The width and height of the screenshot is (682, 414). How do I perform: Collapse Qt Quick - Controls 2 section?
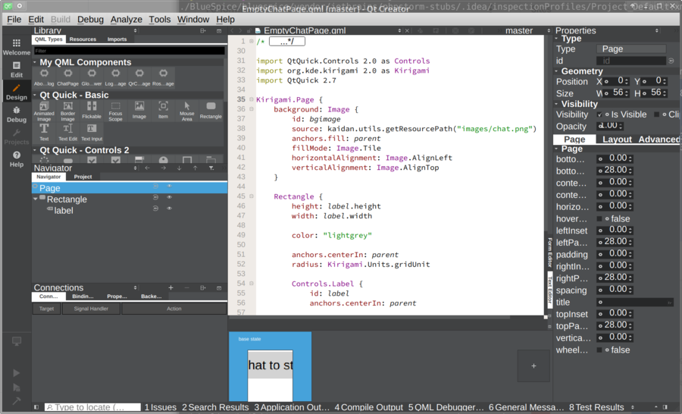(35, 150)
